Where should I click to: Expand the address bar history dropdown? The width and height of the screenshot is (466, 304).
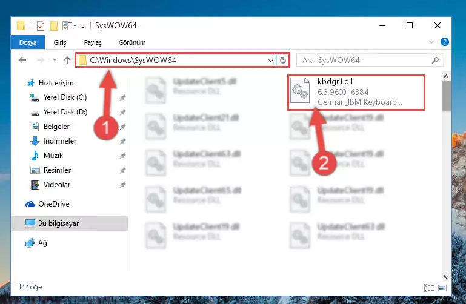271,61
